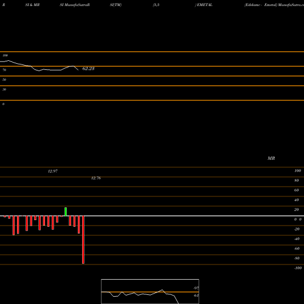Click the RSI 70 level axis label
This screenshot has width=304, height=304.
point(4,70)
